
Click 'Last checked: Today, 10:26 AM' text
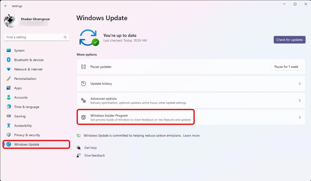click(125, 40)
